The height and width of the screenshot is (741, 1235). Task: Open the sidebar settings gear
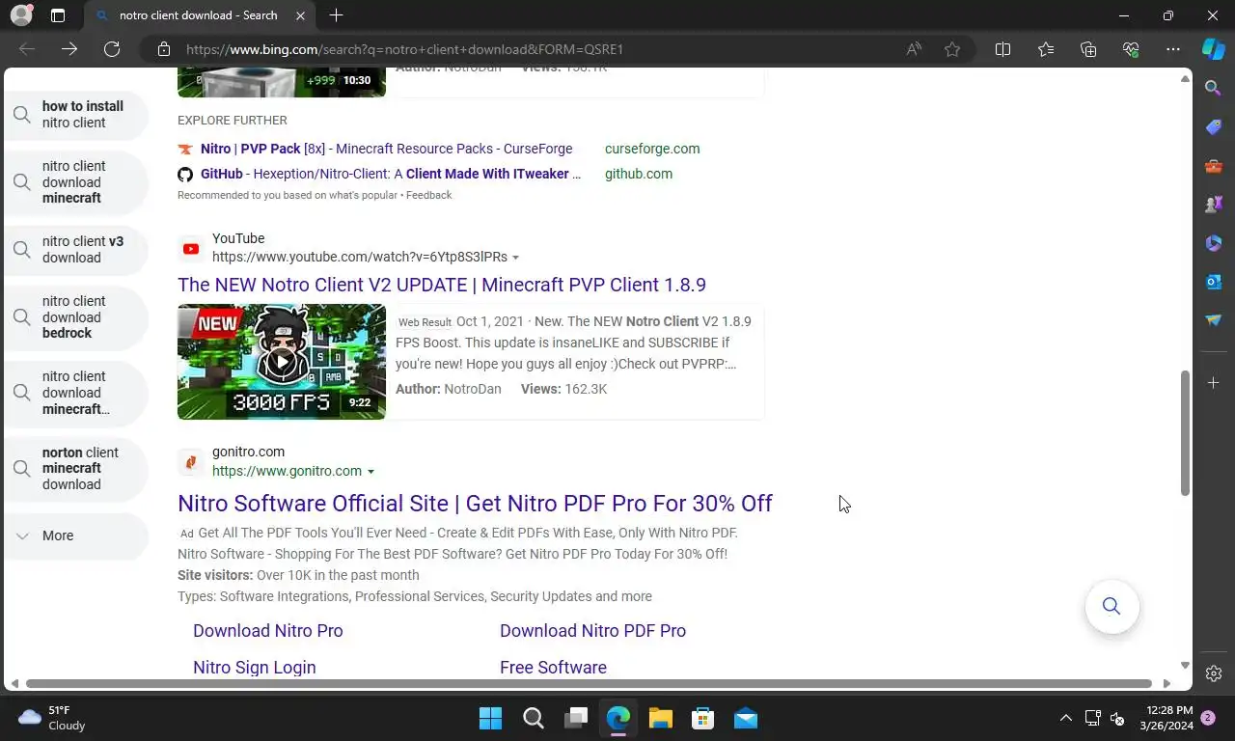click(x=1214, y=673)
